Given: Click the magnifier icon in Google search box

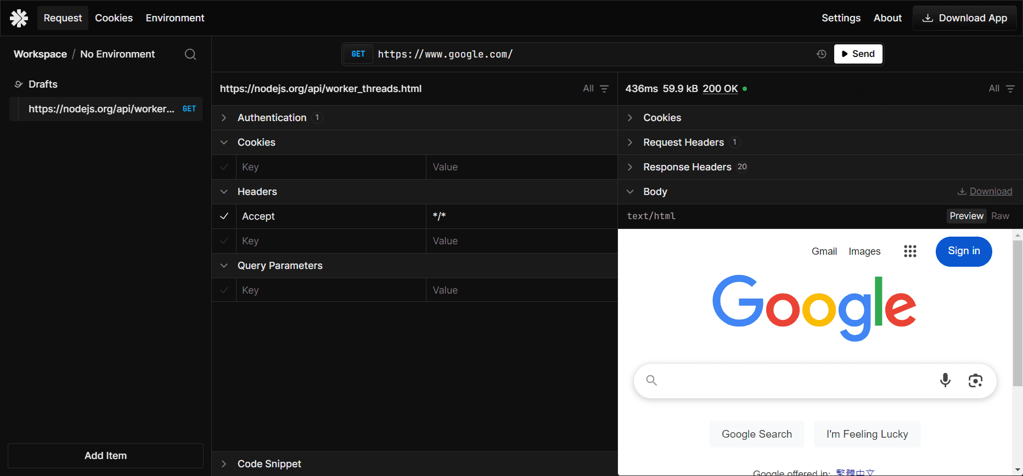Looking at the screenshot, I should click(651, 380).
